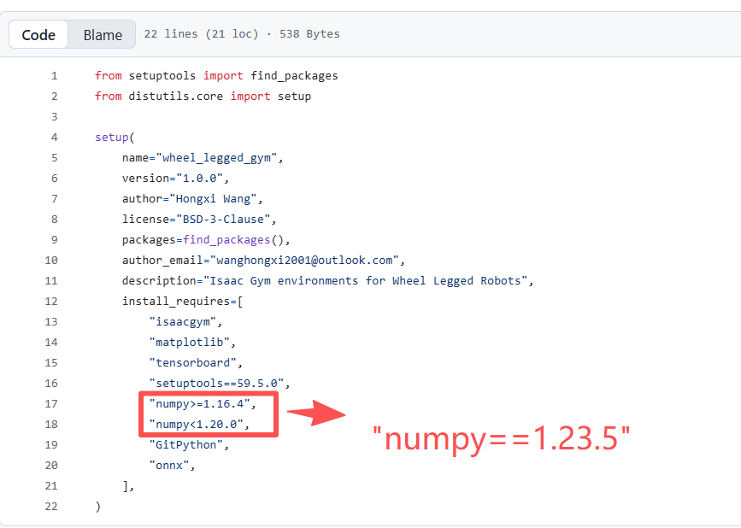
Task: Select line number 1
Action: tap(55, 75)
